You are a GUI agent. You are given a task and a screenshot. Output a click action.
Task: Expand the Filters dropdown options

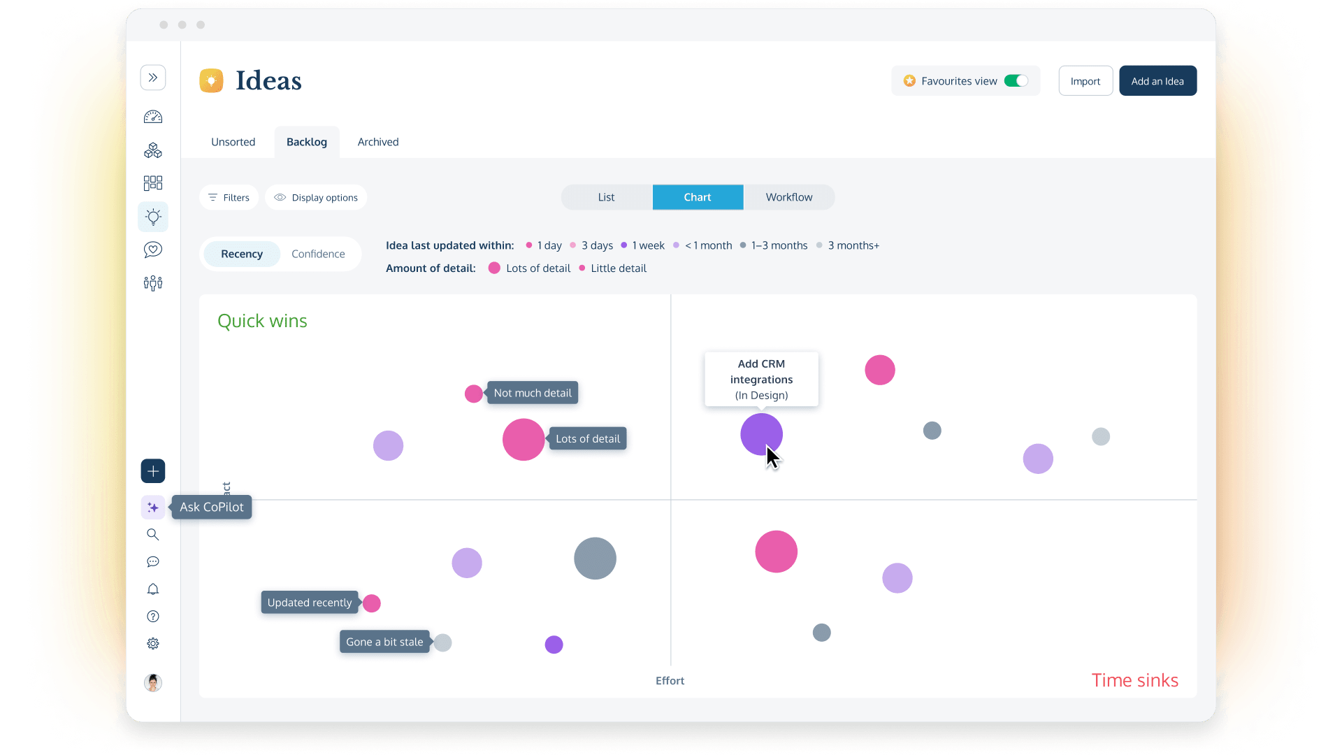coord(229,197)
